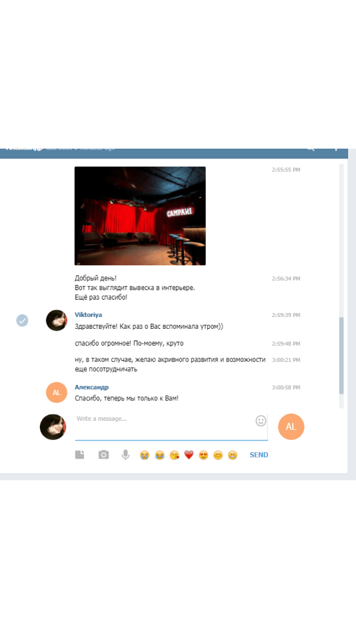Screen dimensions: 356x629
Task: Click the Write a message input field
Action: pyautogui.click(x=165, y=426)
